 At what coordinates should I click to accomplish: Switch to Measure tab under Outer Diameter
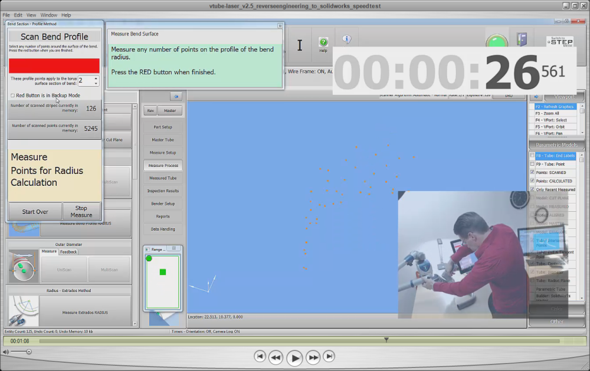[x=49, y=251]
